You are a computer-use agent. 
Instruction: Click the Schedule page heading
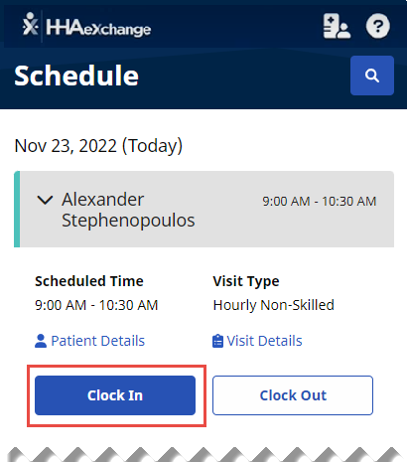coord(76,76)
